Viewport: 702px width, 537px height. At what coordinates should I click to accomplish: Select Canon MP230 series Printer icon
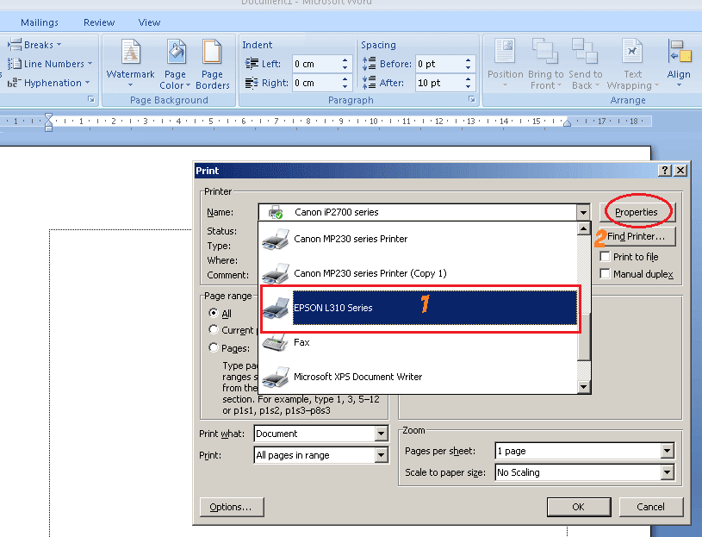pyautogui.click(x=276, y=239)
